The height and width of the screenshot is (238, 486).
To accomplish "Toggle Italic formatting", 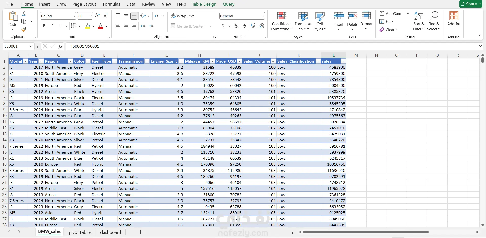I will (52, 26).
